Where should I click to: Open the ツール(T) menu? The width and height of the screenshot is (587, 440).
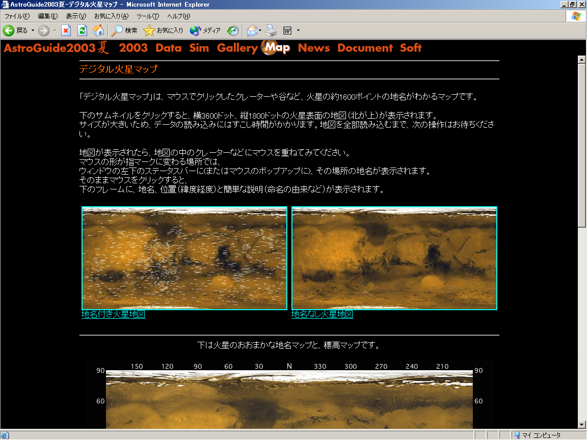[148, 16]
